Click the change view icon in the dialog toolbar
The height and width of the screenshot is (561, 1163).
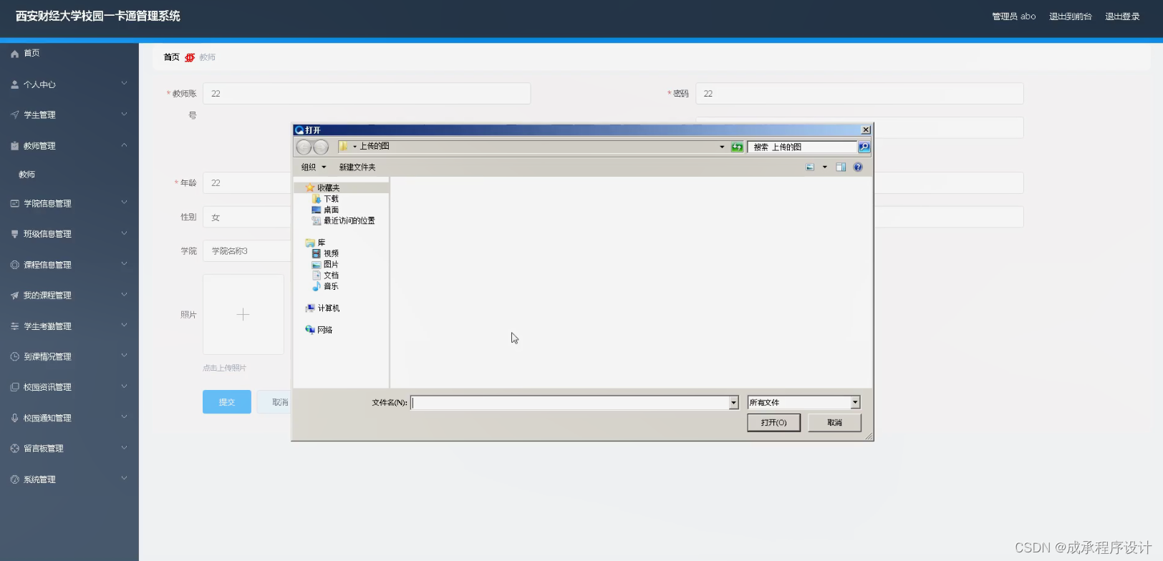[810, 167]
